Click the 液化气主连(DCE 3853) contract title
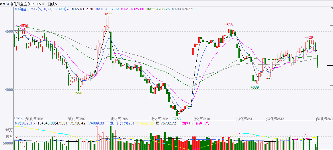 (28, 4)
